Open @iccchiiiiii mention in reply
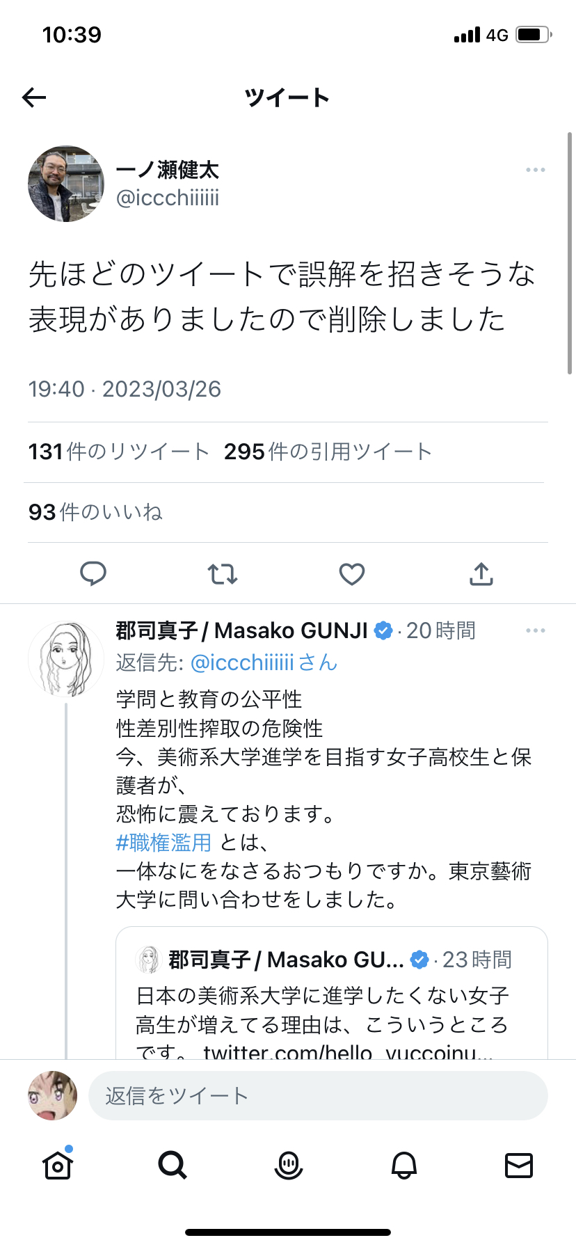This screenshot has width=576, height=1247. coord(241,662)
